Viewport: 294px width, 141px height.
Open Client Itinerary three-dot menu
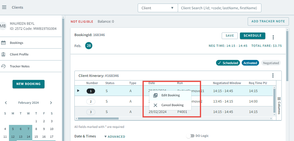coord(272,76)
